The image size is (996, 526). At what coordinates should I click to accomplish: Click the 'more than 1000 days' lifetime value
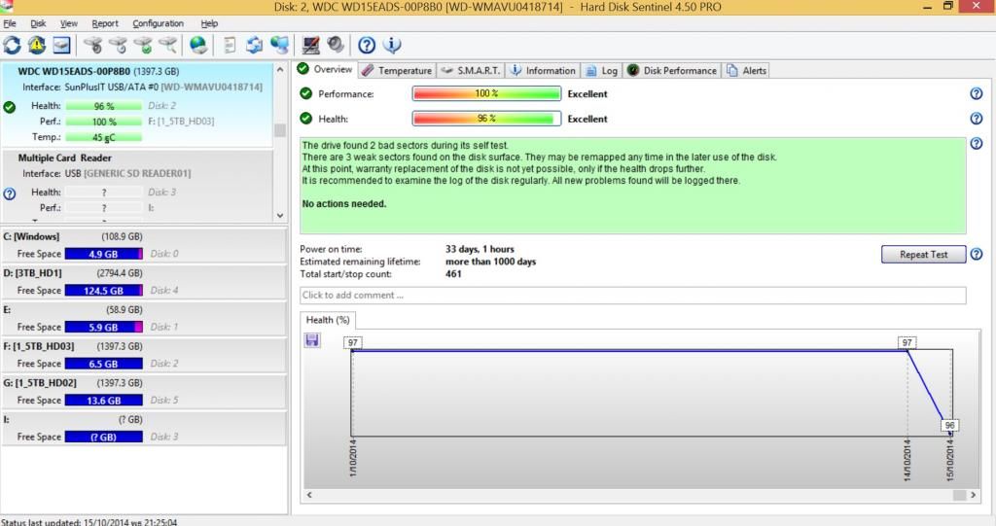(x=490, y=262)
